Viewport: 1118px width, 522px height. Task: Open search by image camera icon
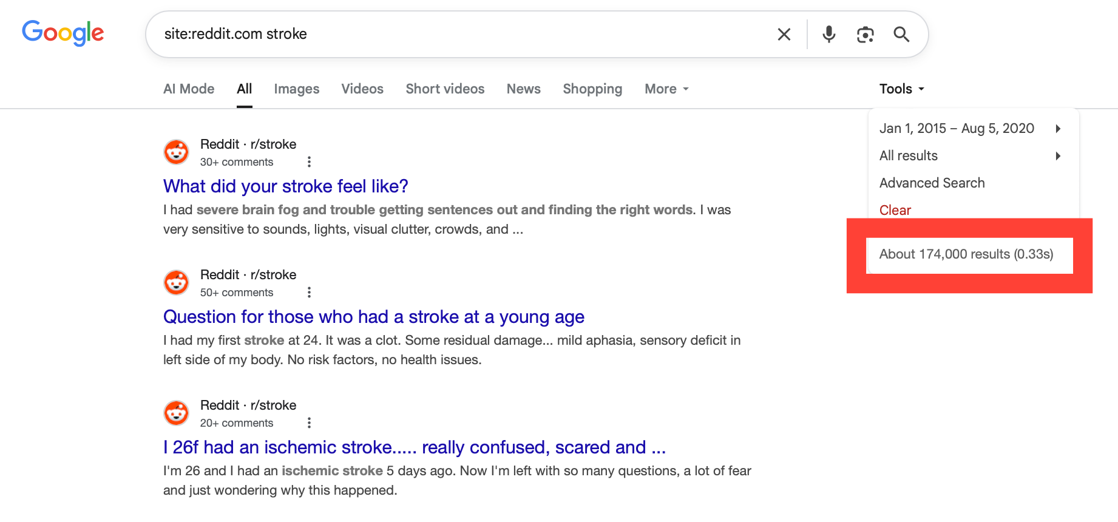866,35
